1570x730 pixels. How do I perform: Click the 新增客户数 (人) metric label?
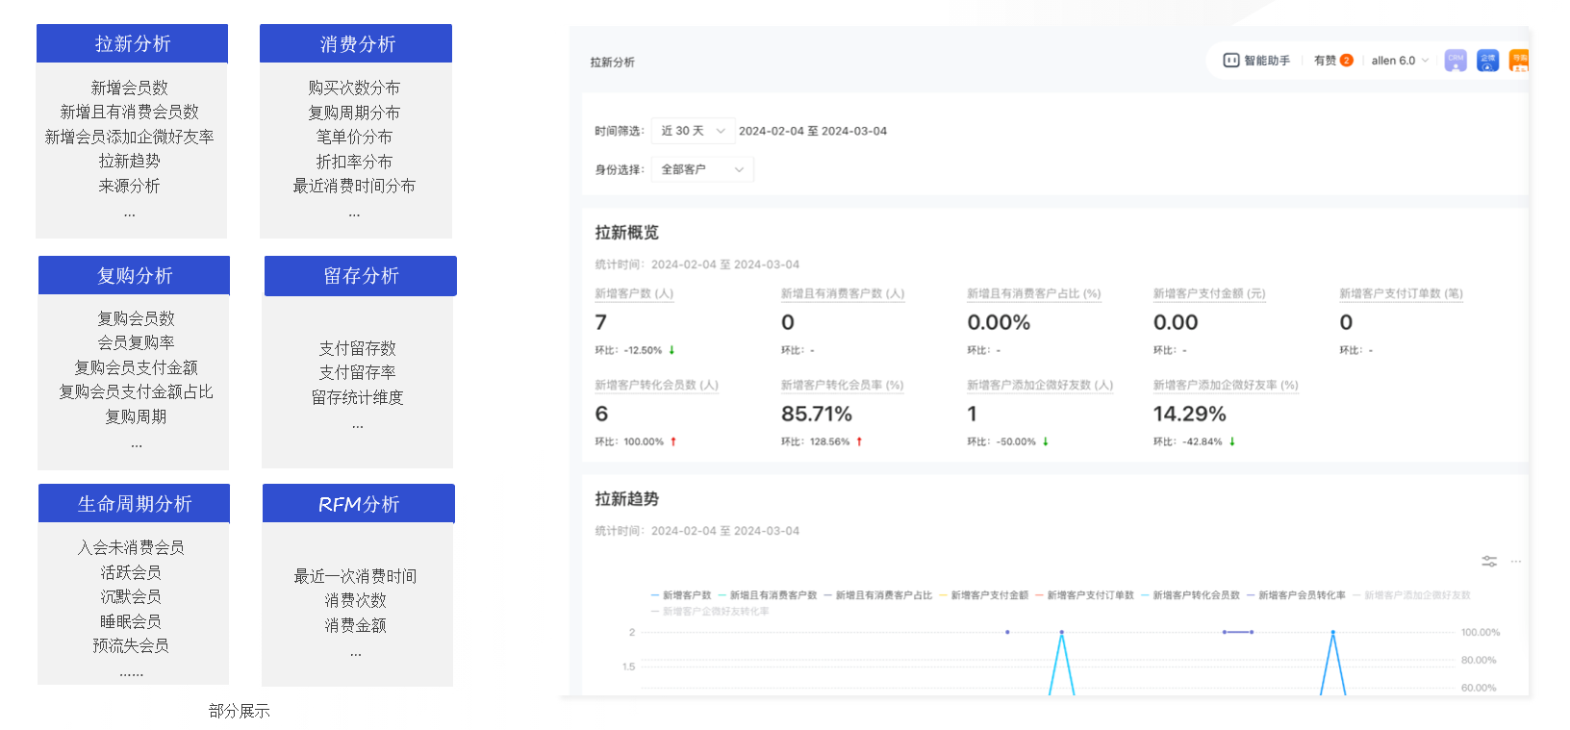coord(634,293)
